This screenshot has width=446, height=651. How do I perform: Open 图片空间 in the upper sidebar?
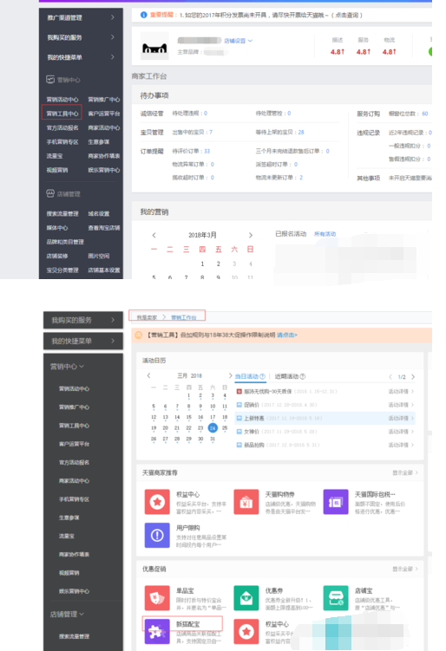[x=99, y=256]
